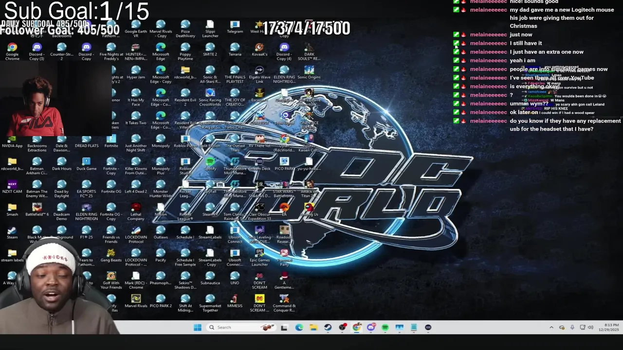Launch Poppy Playtime from the desktop
Viewport: 623px width, 350px height.
pyautogui.click(x=185, y=51)
